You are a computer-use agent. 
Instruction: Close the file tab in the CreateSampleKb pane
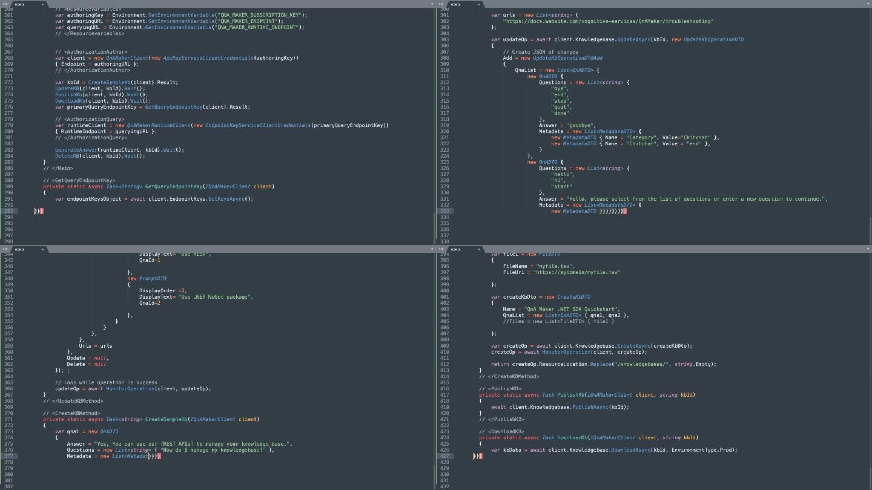[x=42, y=249]
